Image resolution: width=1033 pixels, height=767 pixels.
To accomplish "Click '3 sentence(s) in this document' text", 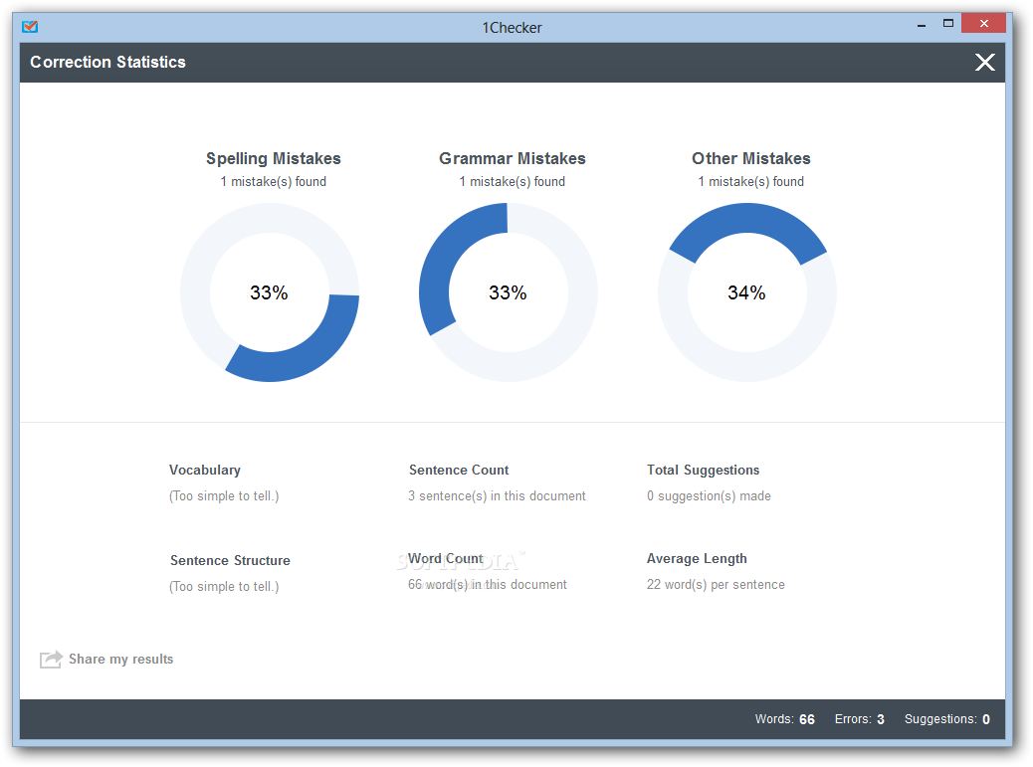I will [x=497, y=495].
